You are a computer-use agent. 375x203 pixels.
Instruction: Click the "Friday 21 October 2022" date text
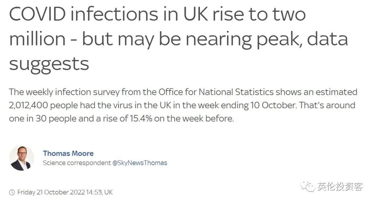click(51, 192)
